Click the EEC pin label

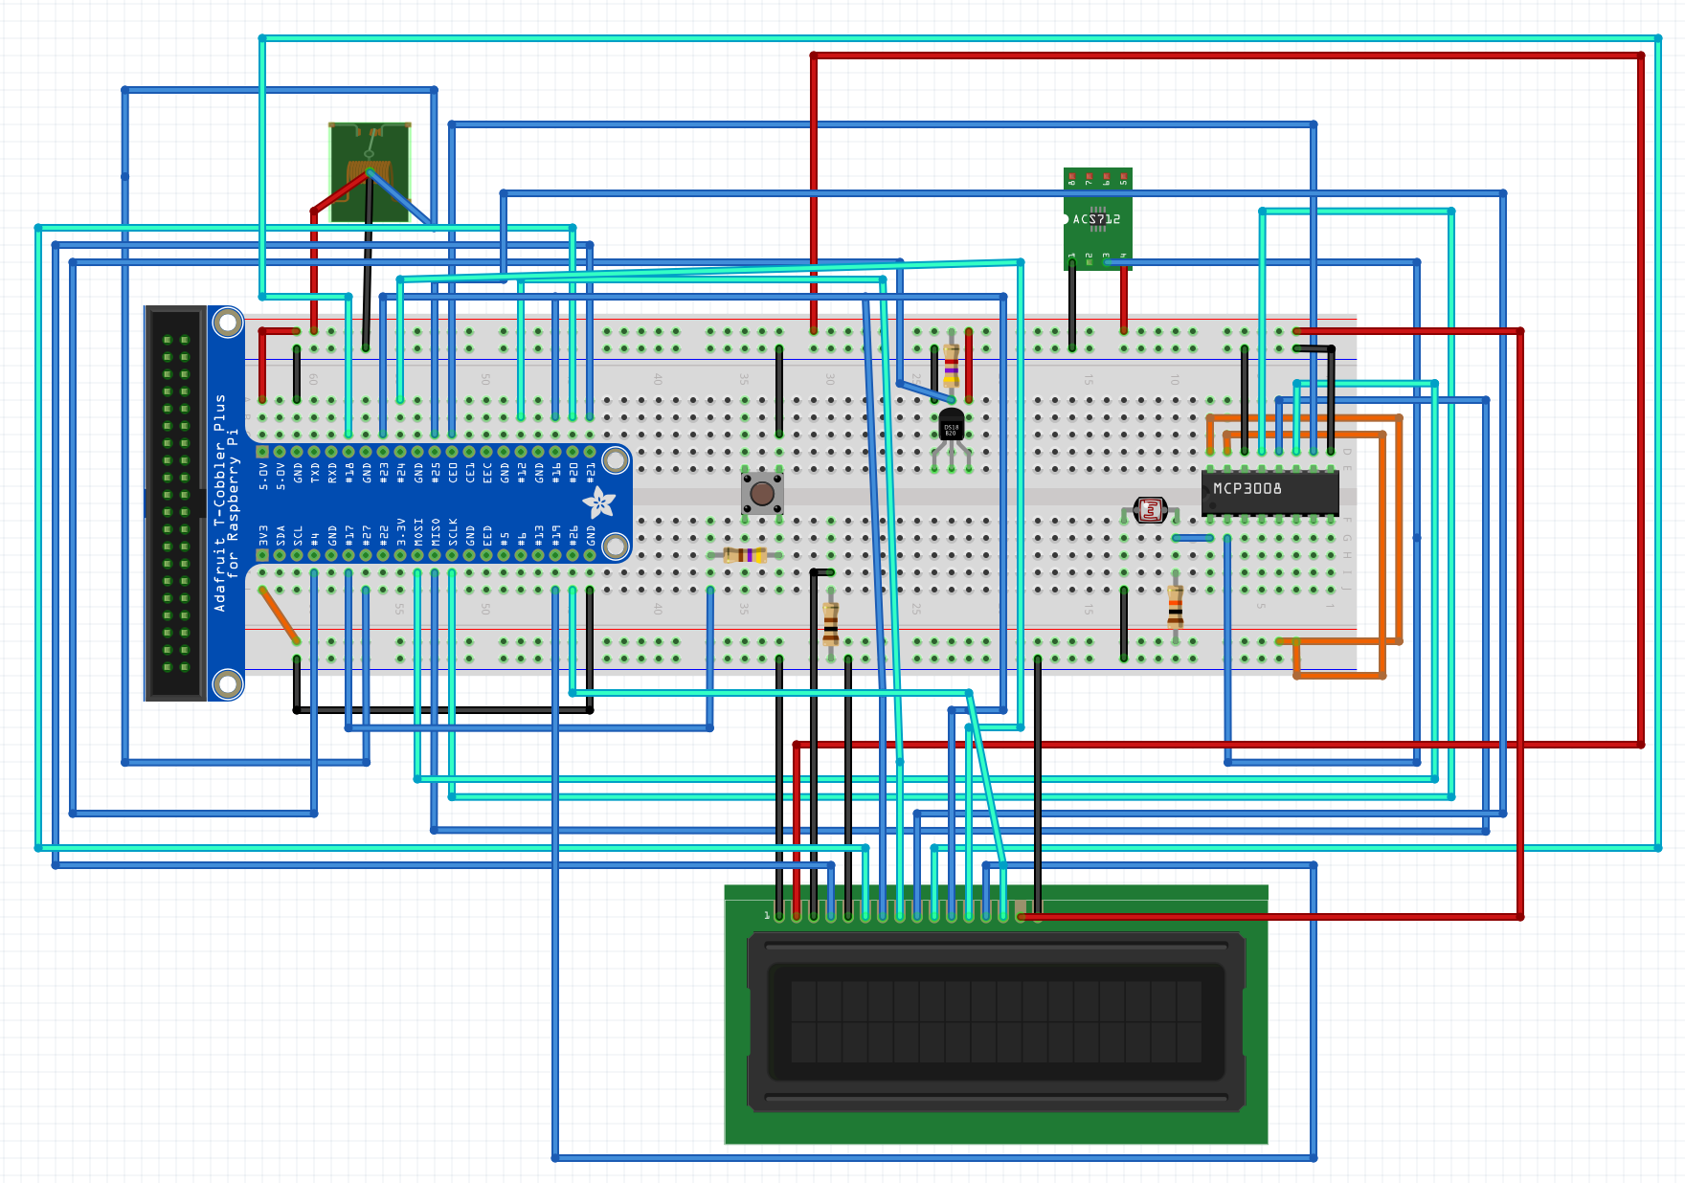click(x=486, y=471)
